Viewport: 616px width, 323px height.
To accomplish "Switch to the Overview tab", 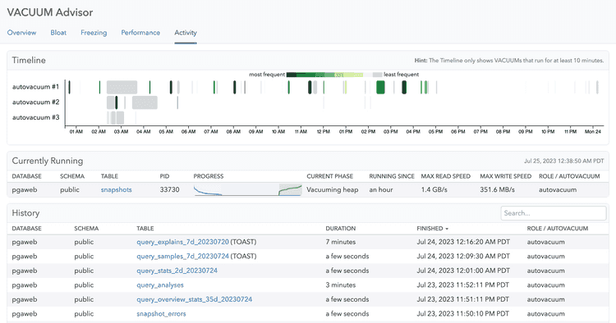I will point(21,33).
